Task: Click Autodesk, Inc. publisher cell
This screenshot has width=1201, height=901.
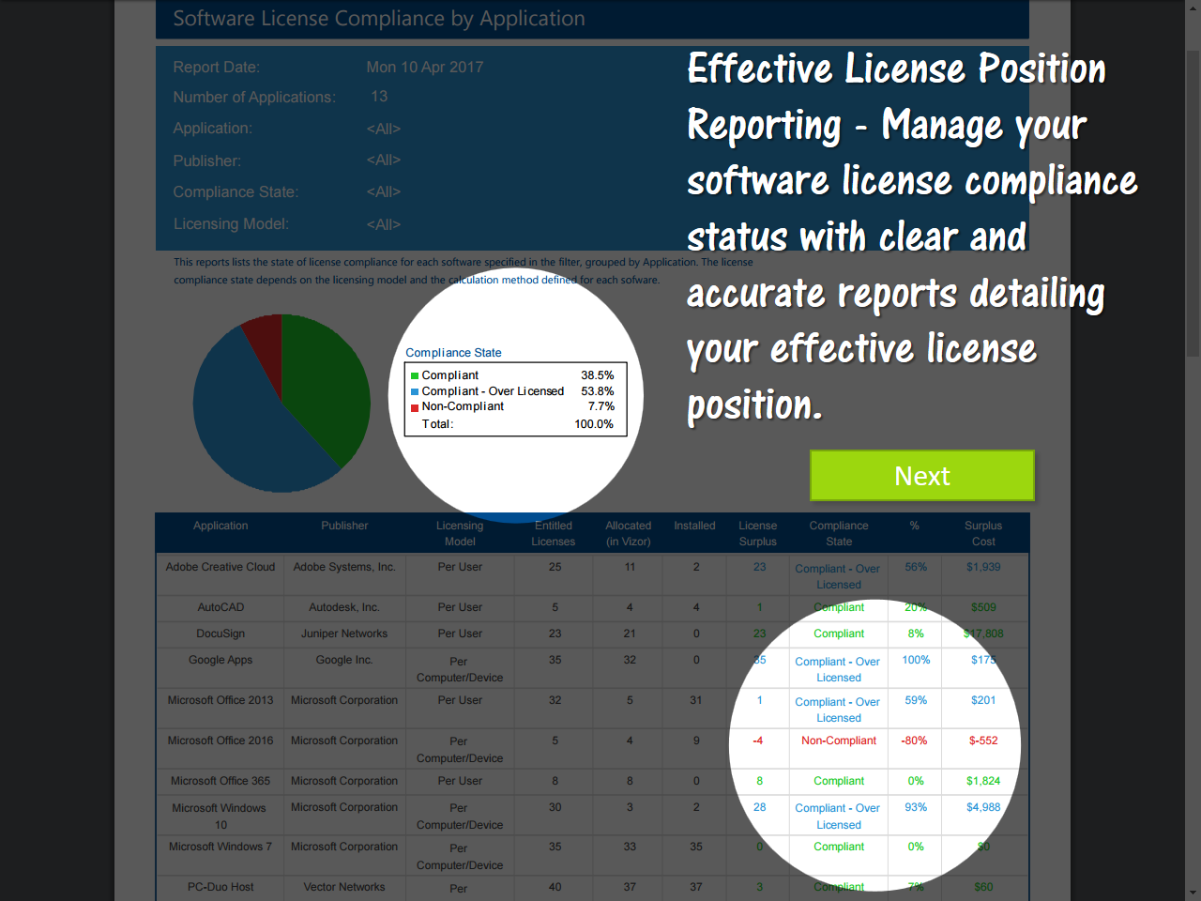Action: tap(344, 607)
